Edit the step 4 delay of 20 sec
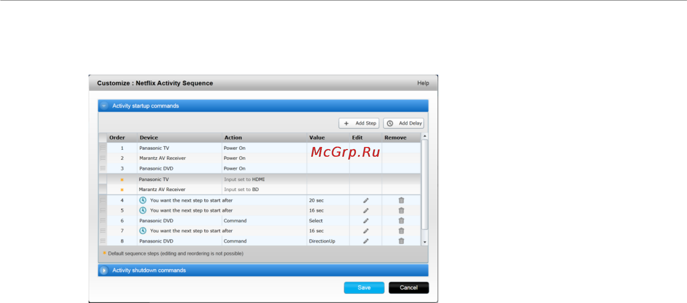 (x=366, y=200)
